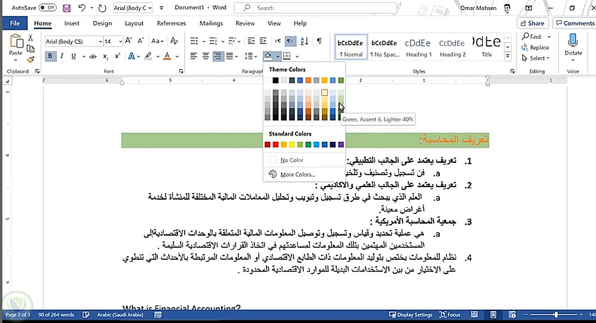Toggle Show/Hide paragraph marks
596x323 pixels.
point(319,41)
